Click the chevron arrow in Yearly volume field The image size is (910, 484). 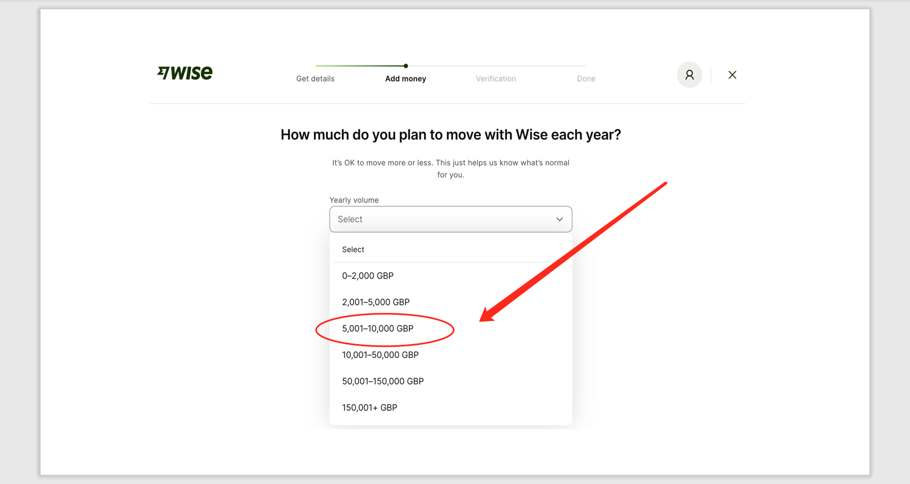[559, 219]
